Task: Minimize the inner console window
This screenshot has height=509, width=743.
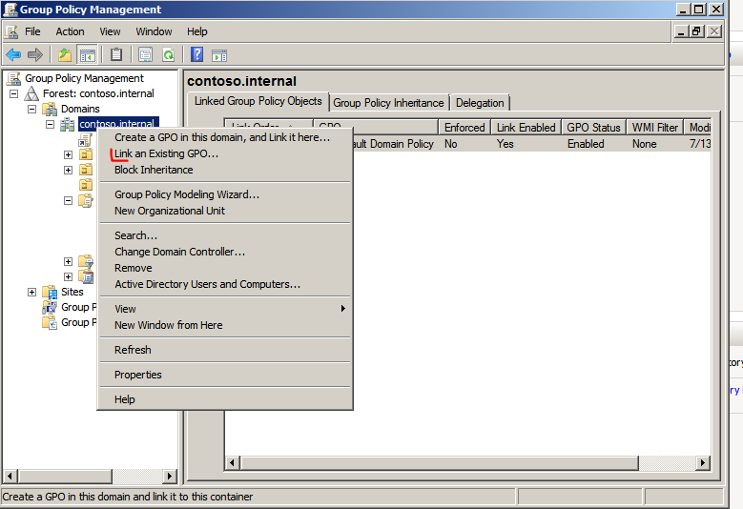Action: coord(681,31)
